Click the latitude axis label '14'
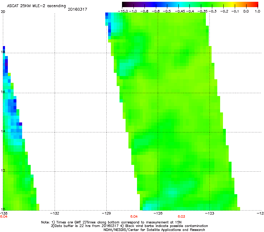Screen dimensions: 264x232 [3, 131]
